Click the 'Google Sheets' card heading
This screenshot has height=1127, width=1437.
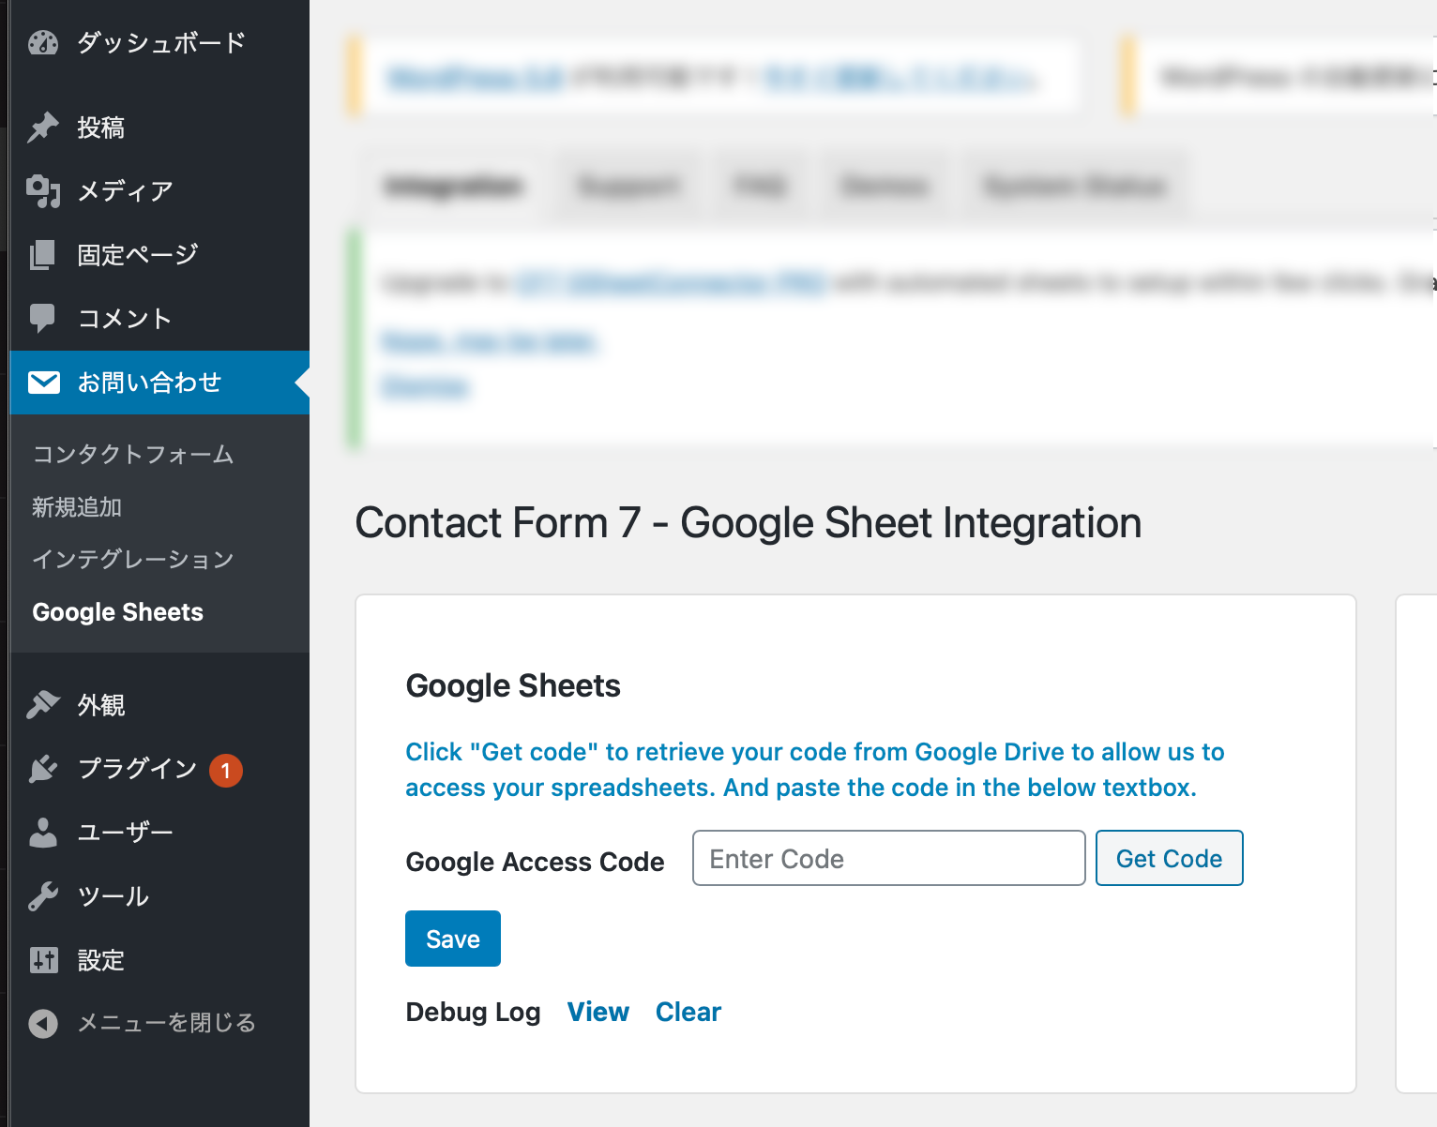(513, 685)
